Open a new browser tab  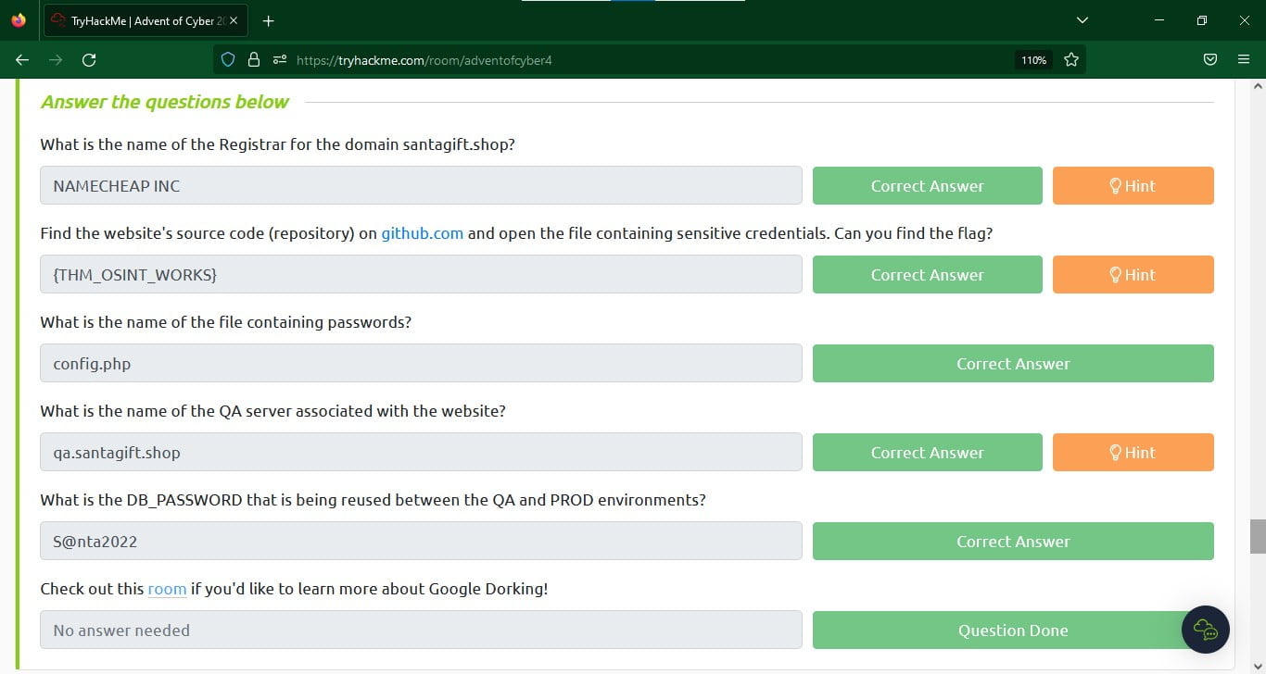coord(269,20)
